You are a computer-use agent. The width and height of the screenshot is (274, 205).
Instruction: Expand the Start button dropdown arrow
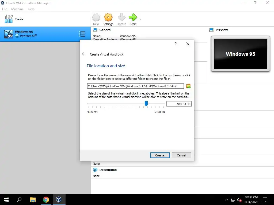pos(140,19)
